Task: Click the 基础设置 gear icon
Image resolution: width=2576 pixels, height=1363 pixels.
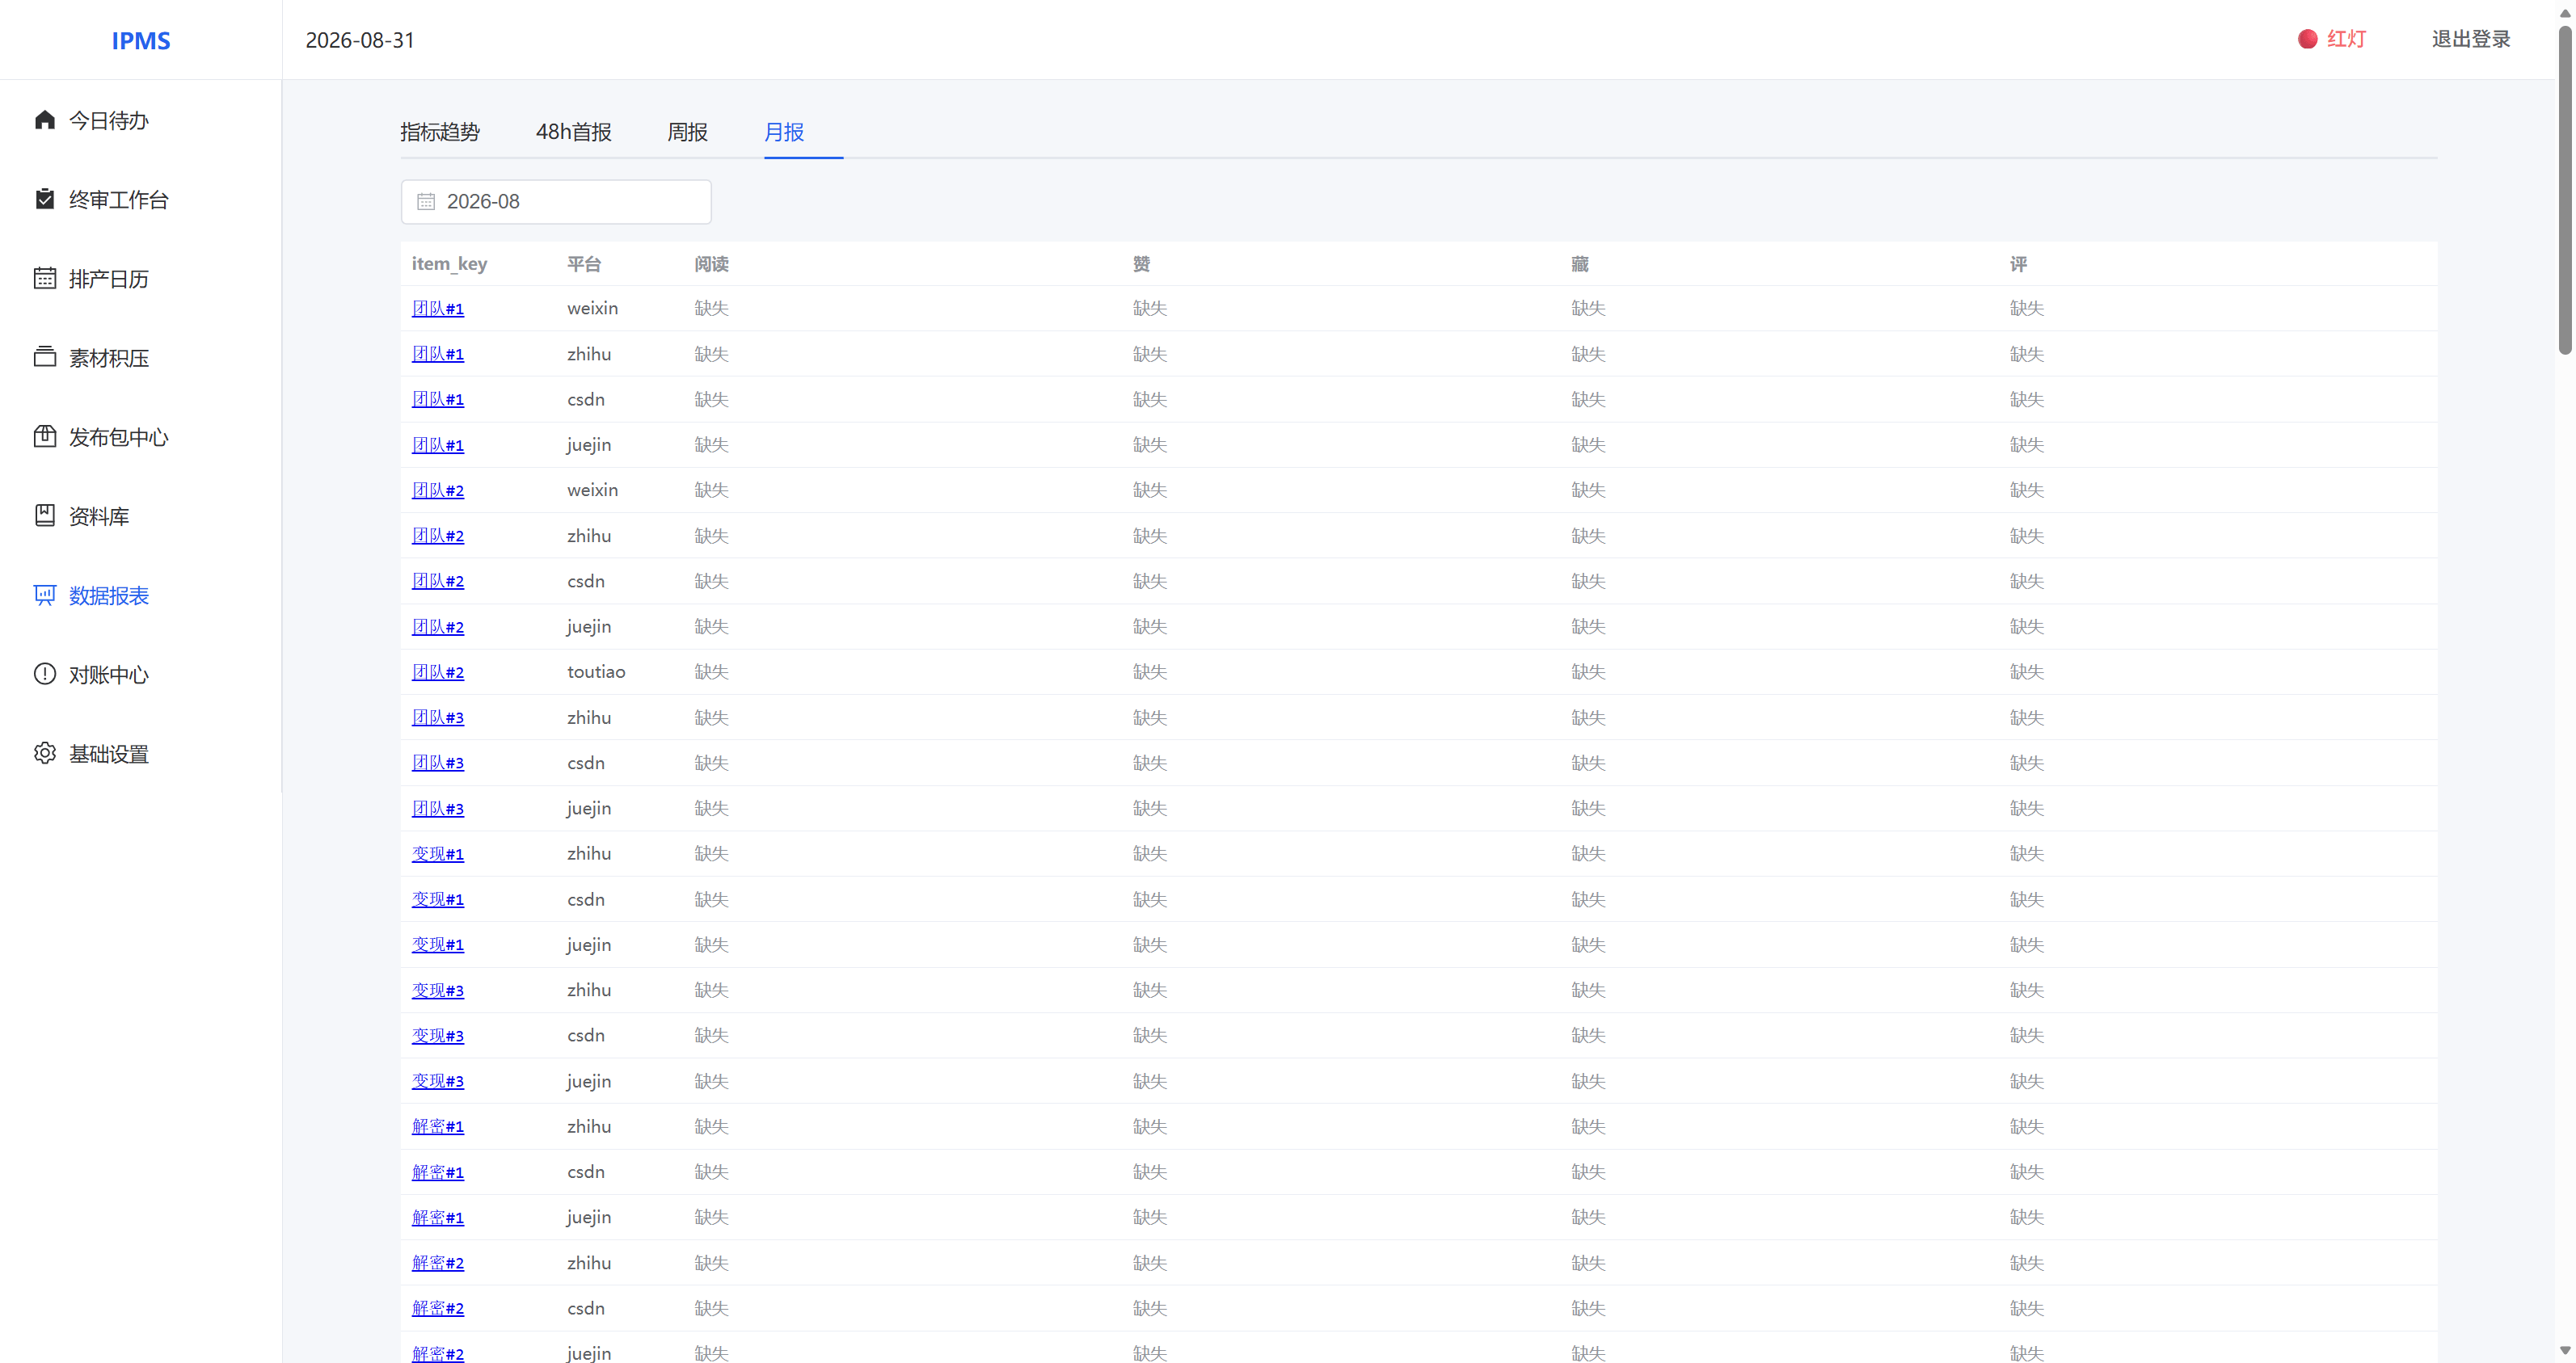Action: pos(44,752)
